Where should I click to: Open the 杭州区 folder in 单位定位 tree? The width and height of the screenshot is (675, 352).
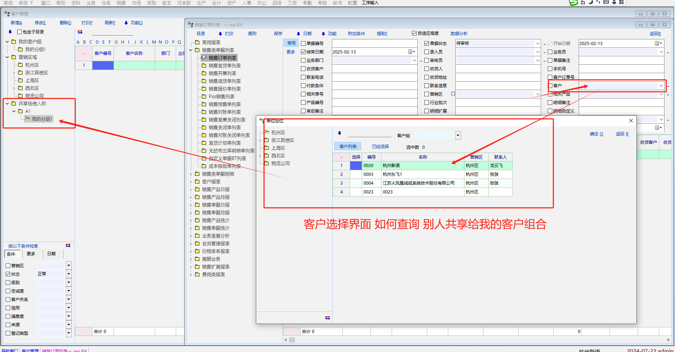[x=267, y=133]
